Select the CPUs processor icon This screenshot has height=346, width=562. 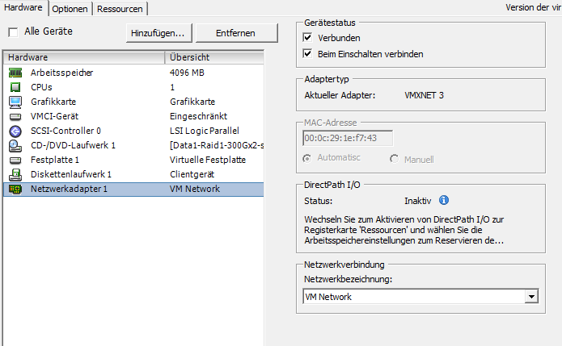point(15,87)
